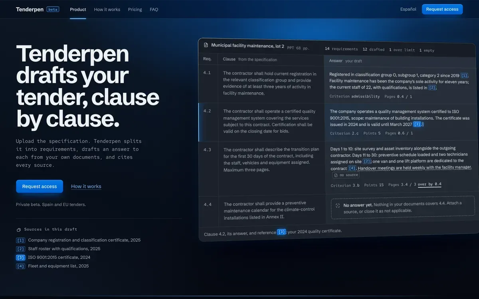Click the Tenderpen logo in the header

pyautogui.click(x=30, y=9)
